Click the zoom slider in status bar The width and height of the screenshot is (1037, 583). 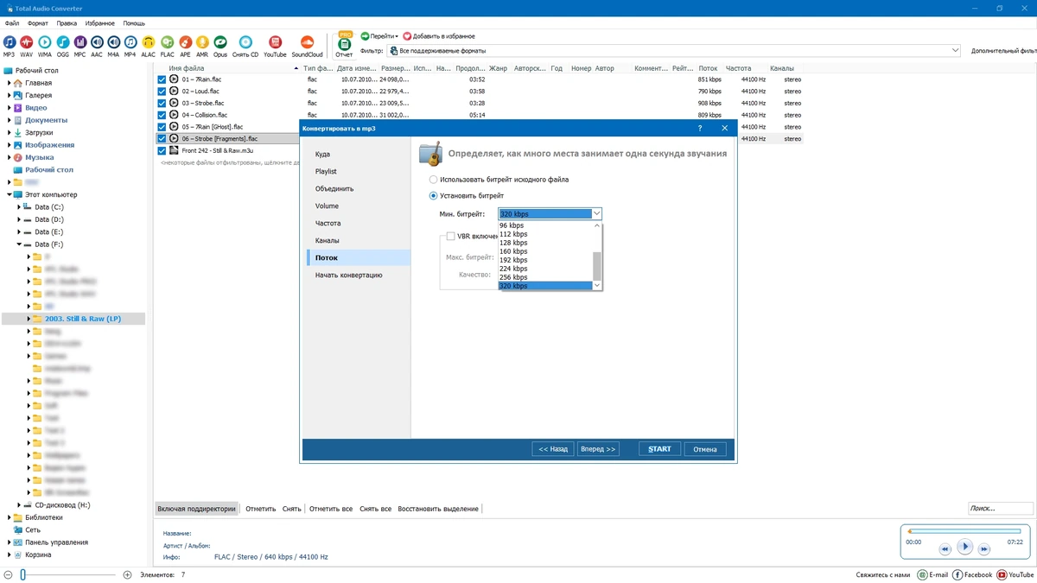coord(69,574)
